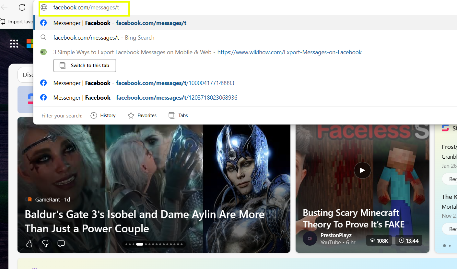Click the Switch to this tab button
This screenshot has width=457, height=269.
point(84,66)
